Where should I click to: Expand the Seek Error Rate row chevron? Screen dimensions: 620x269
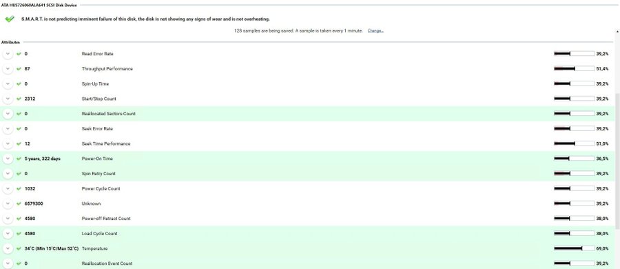[8, 129]
